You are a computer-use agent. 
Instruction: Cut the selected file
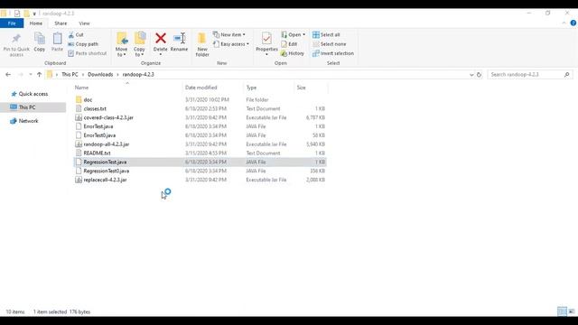[x=76, y=34]
